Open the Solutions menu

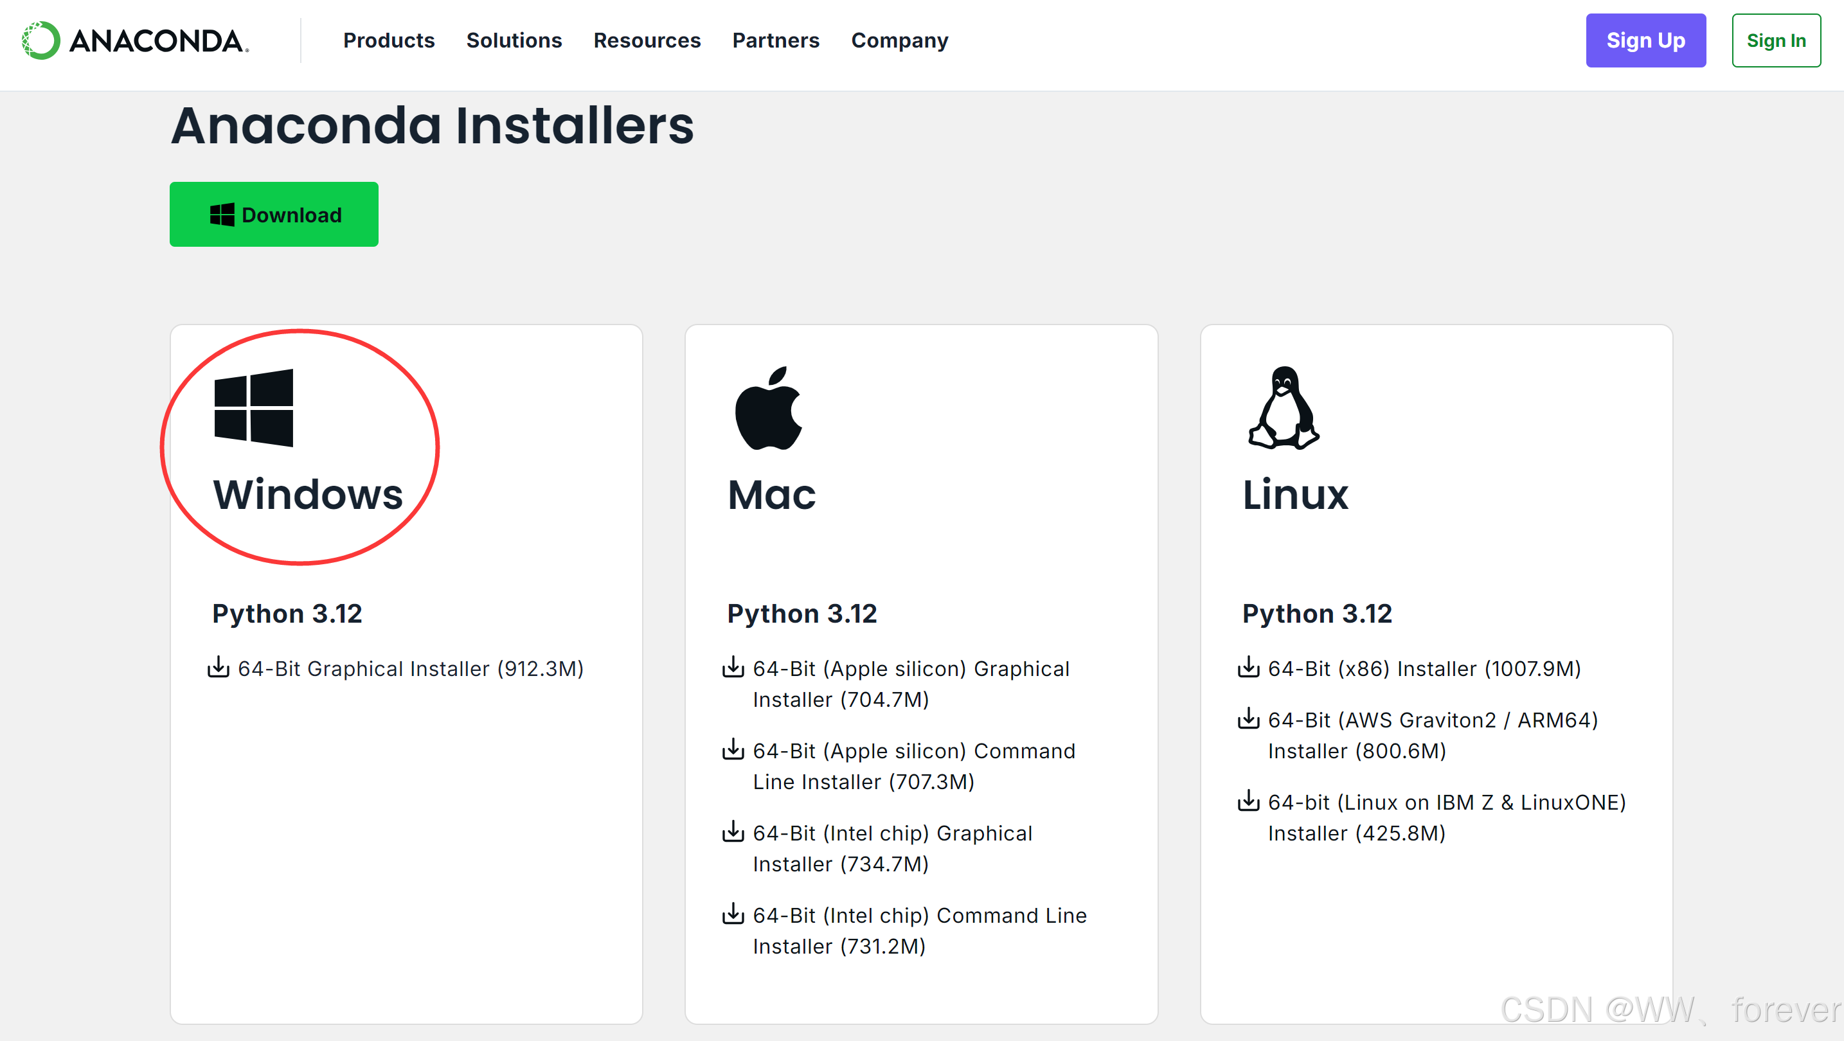(x=514, y=40)
